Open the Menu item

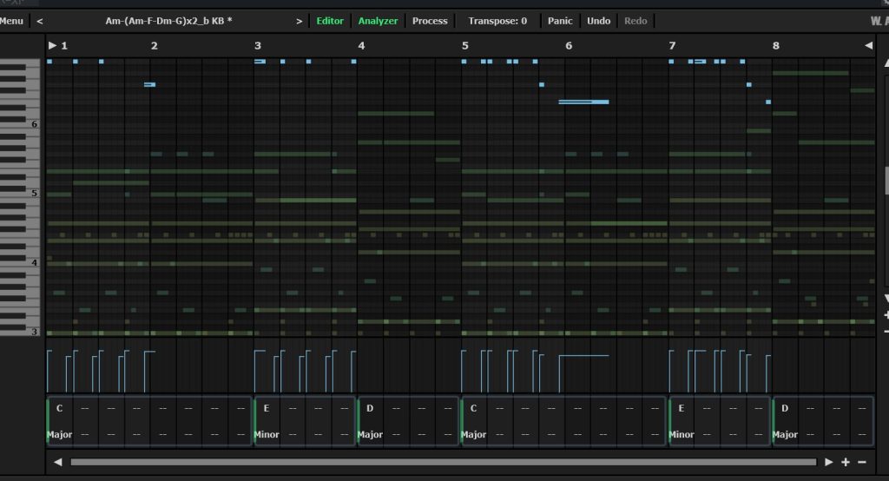11,21
